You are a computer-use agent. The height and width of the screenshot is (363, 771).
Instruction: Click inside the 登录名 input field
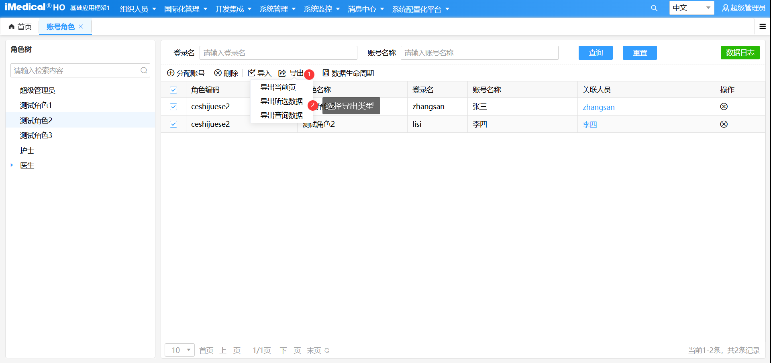(278, 53)
